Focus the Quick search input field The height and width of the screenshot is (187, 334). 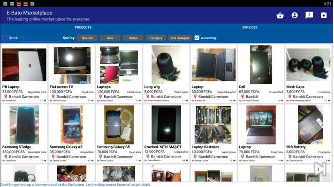tap(41, 38)
